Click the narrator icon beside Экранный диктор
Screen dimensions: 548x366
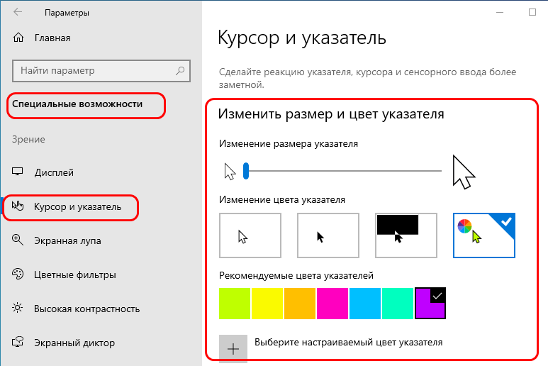coord(18,342)
